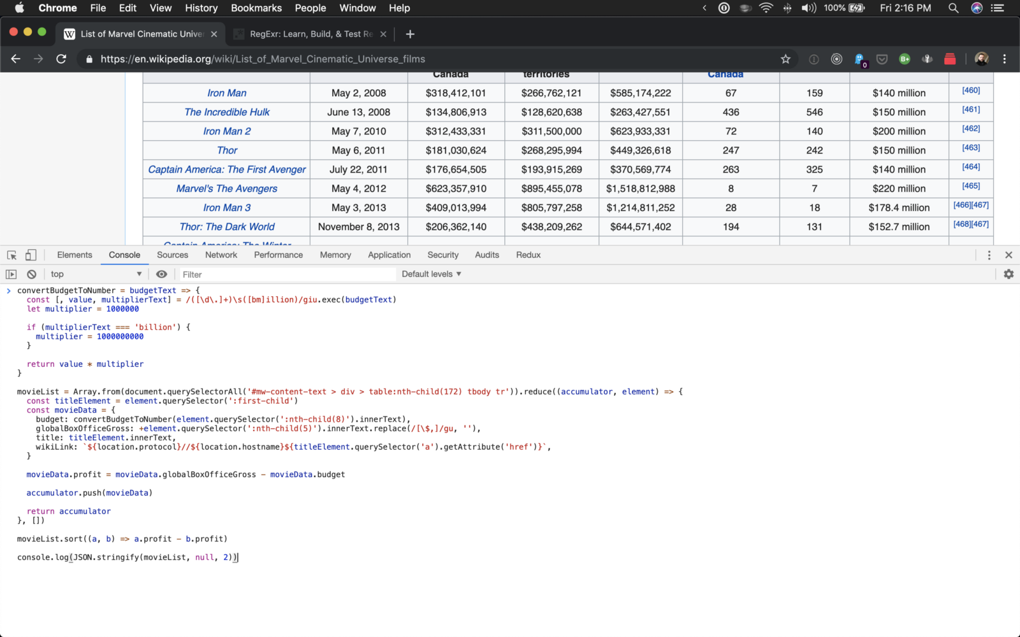Click the inspect element picker icon

click(x=11, y=255)
